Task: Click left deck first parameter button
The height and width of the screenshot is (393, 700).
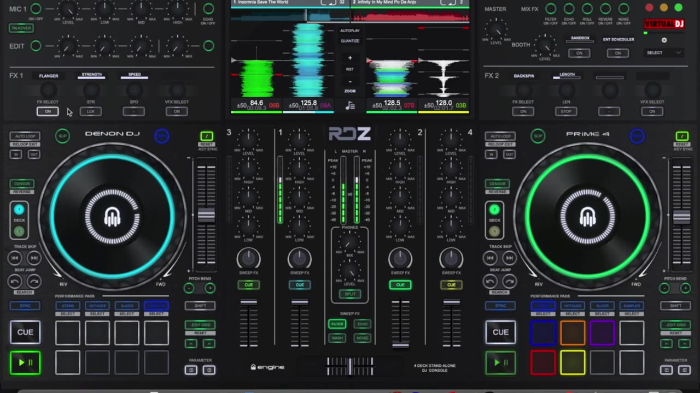Action: [191, 370]
